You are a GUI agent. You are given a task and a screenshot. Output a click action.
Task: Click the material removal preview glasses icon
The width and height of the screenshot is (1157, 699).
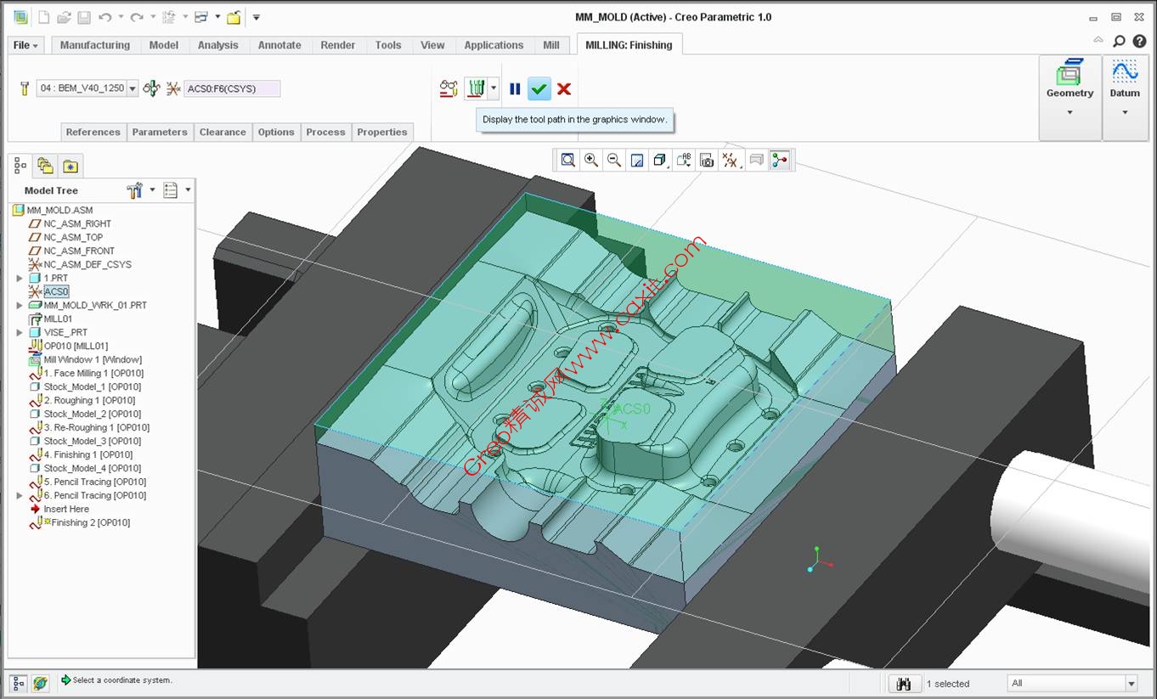(x=449, y=88)
